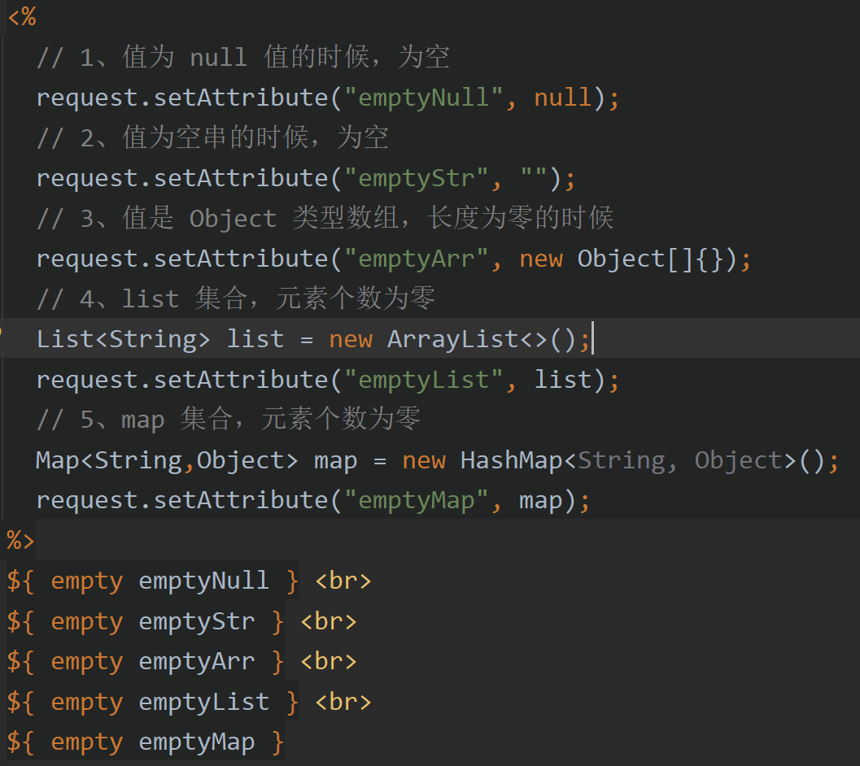
Task: Click request.setAttribute on the emptyArr line
Action: 182,259
